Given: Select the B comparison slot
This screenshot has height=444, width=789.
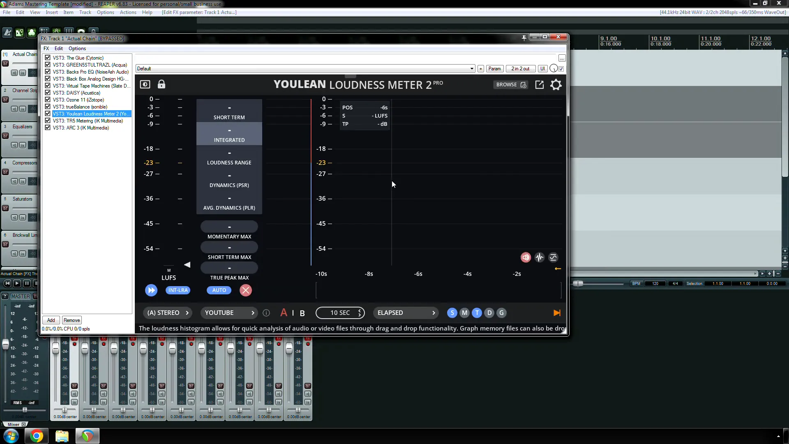Looking at the screenshot, I should 302,313.
